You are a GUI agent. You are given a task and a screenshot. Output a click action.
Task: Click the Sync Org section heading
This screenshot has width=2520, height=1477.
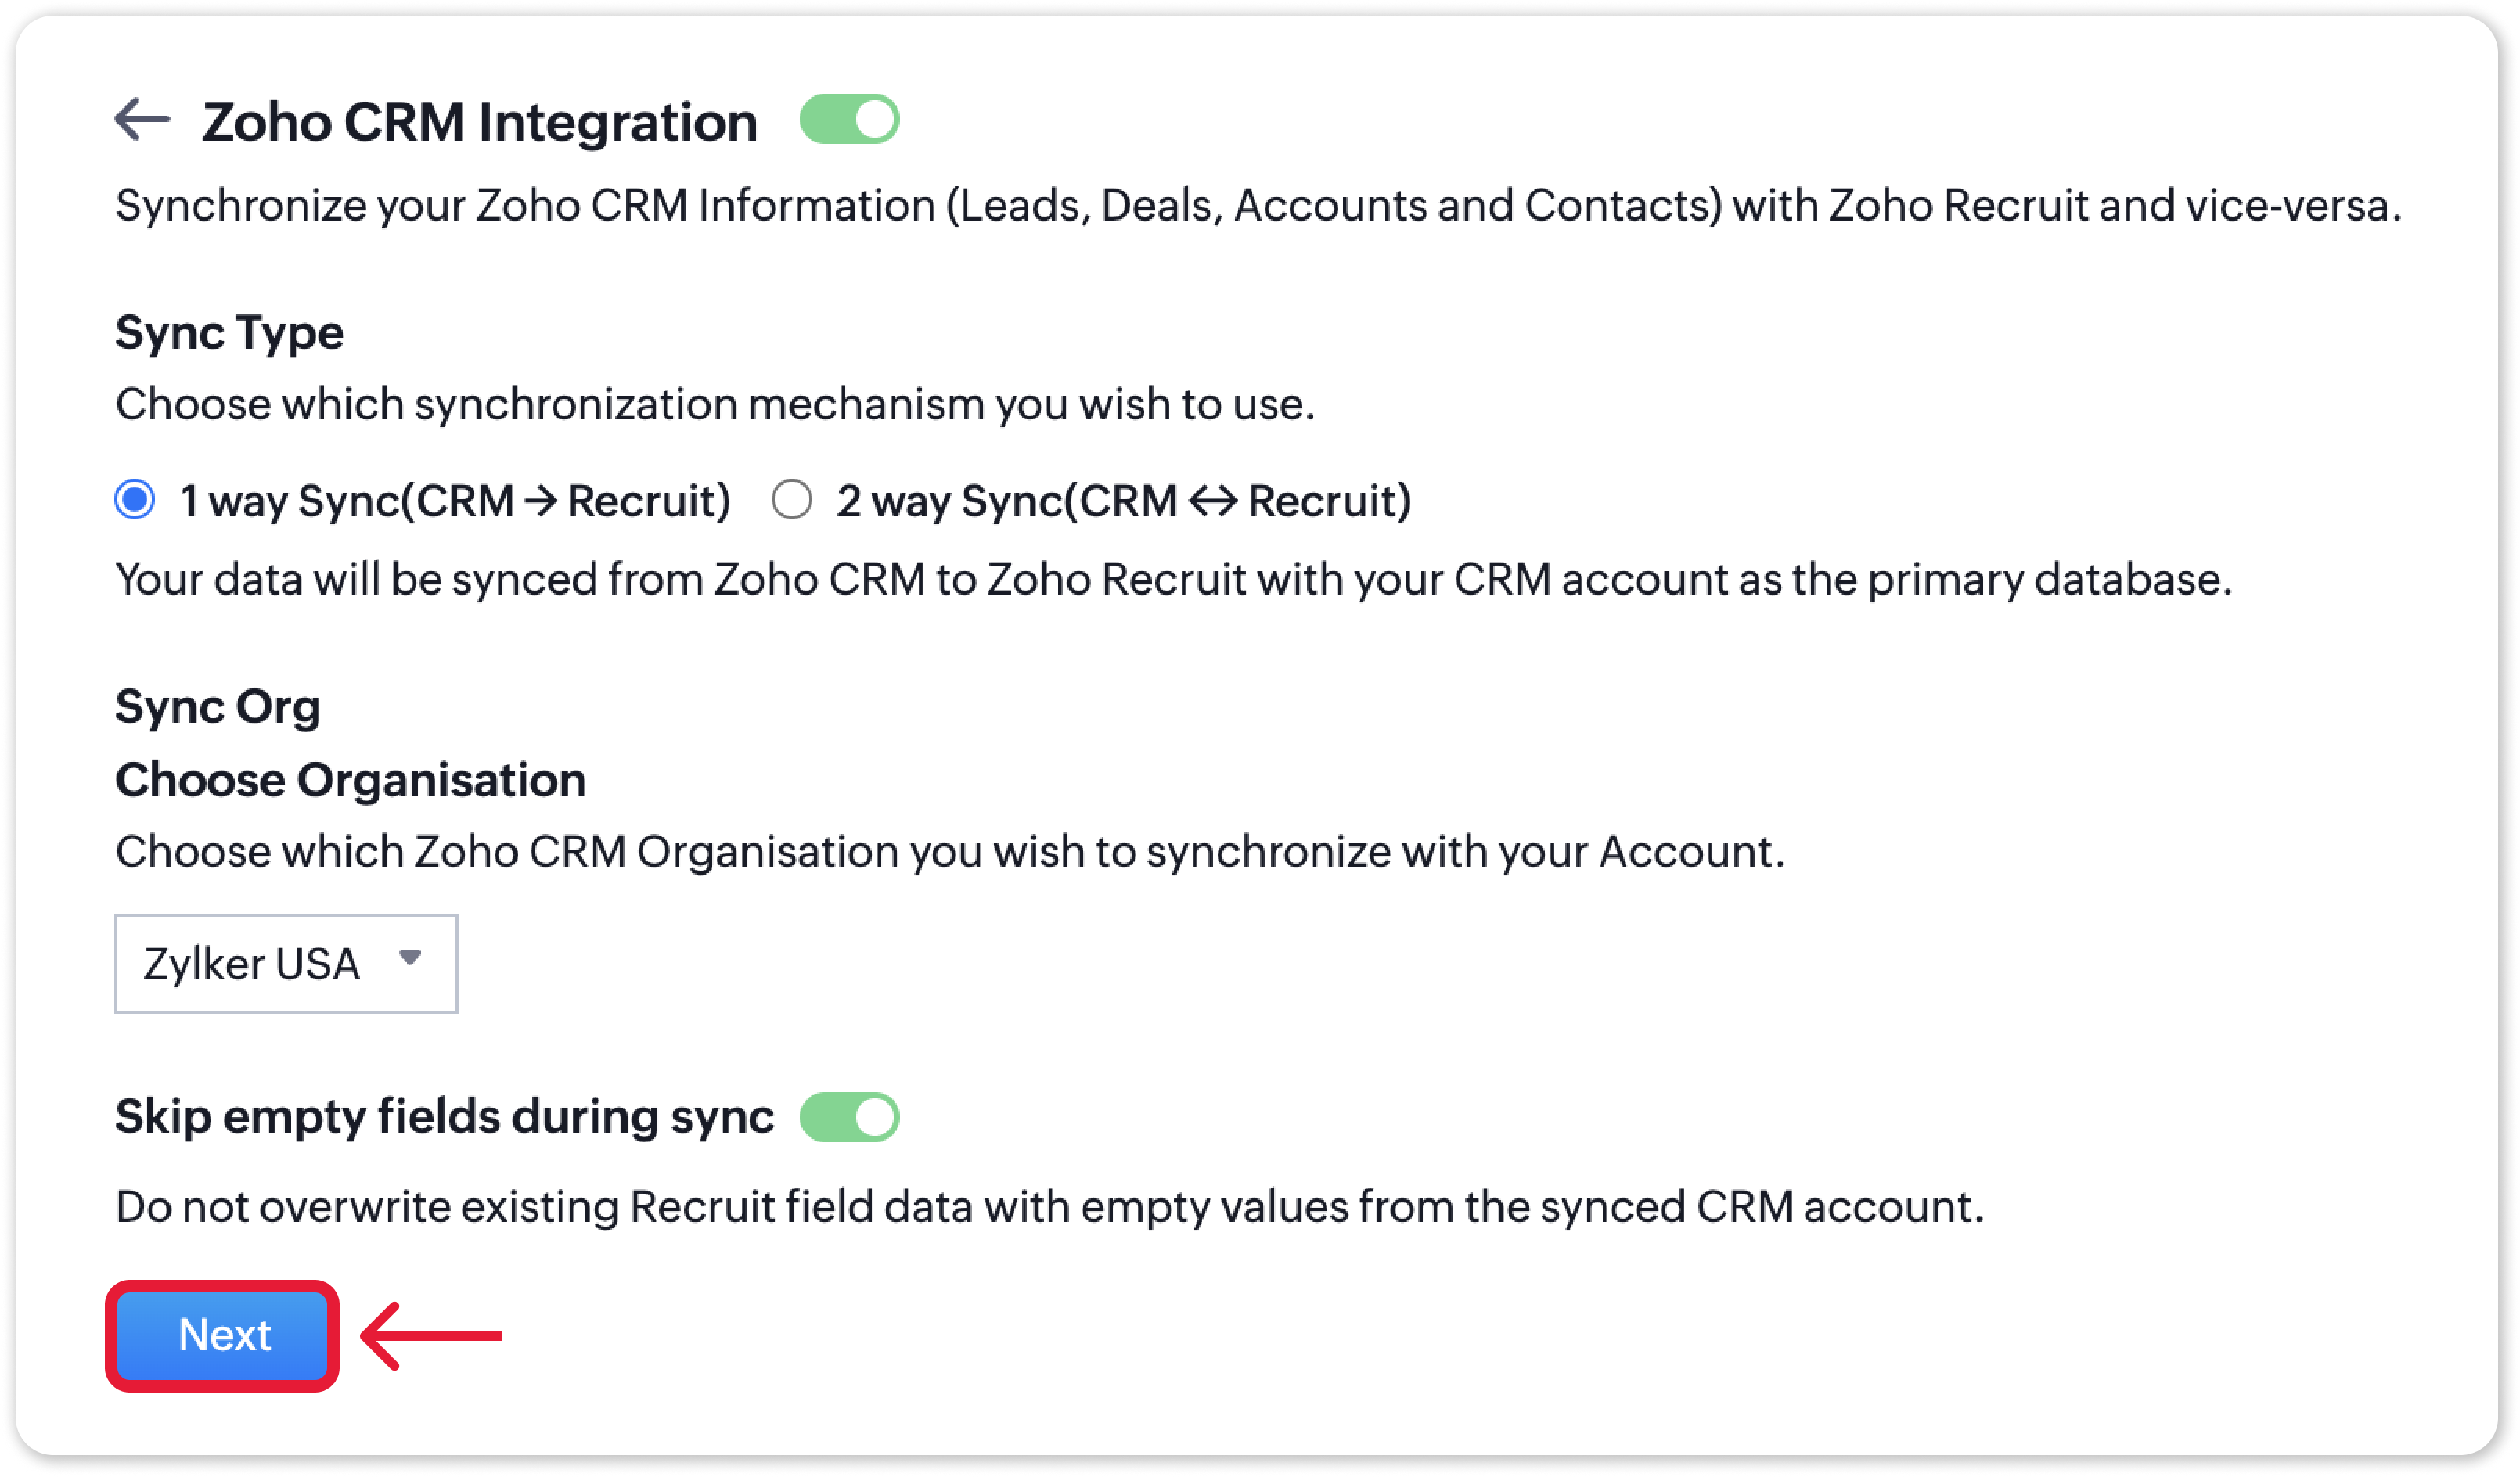[x=218, y=706]
